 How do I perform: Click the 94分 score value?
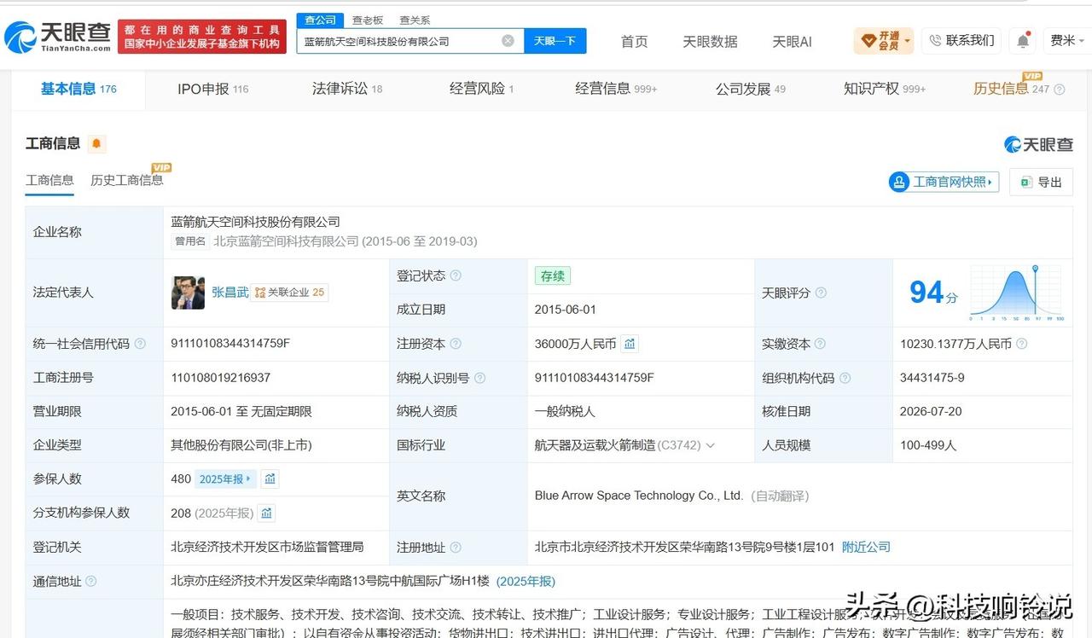933,293
